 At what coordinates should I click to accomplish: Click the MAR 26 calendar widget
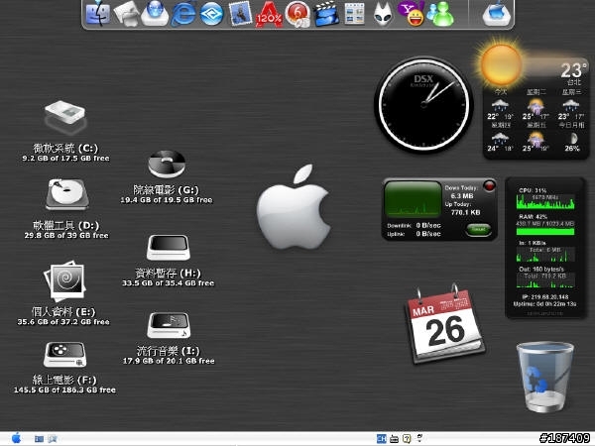(x=444, y=324)
